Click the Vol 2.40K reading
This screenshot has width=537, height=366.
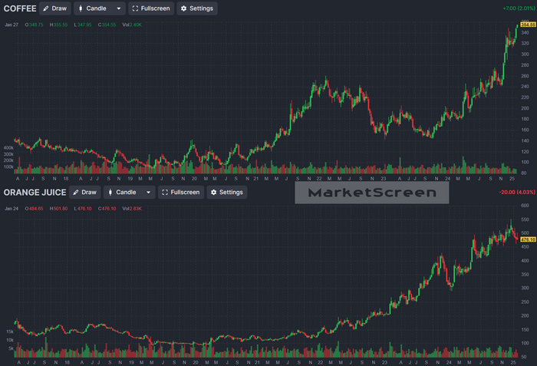(x=132, y=25)
